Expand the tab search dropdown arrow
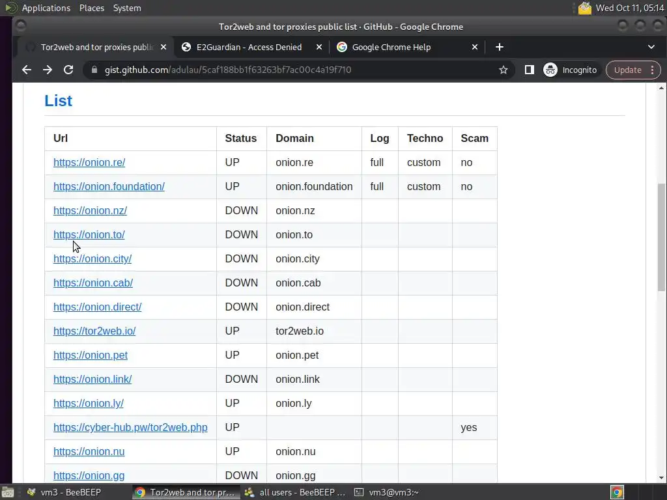 tap(651, 47)
